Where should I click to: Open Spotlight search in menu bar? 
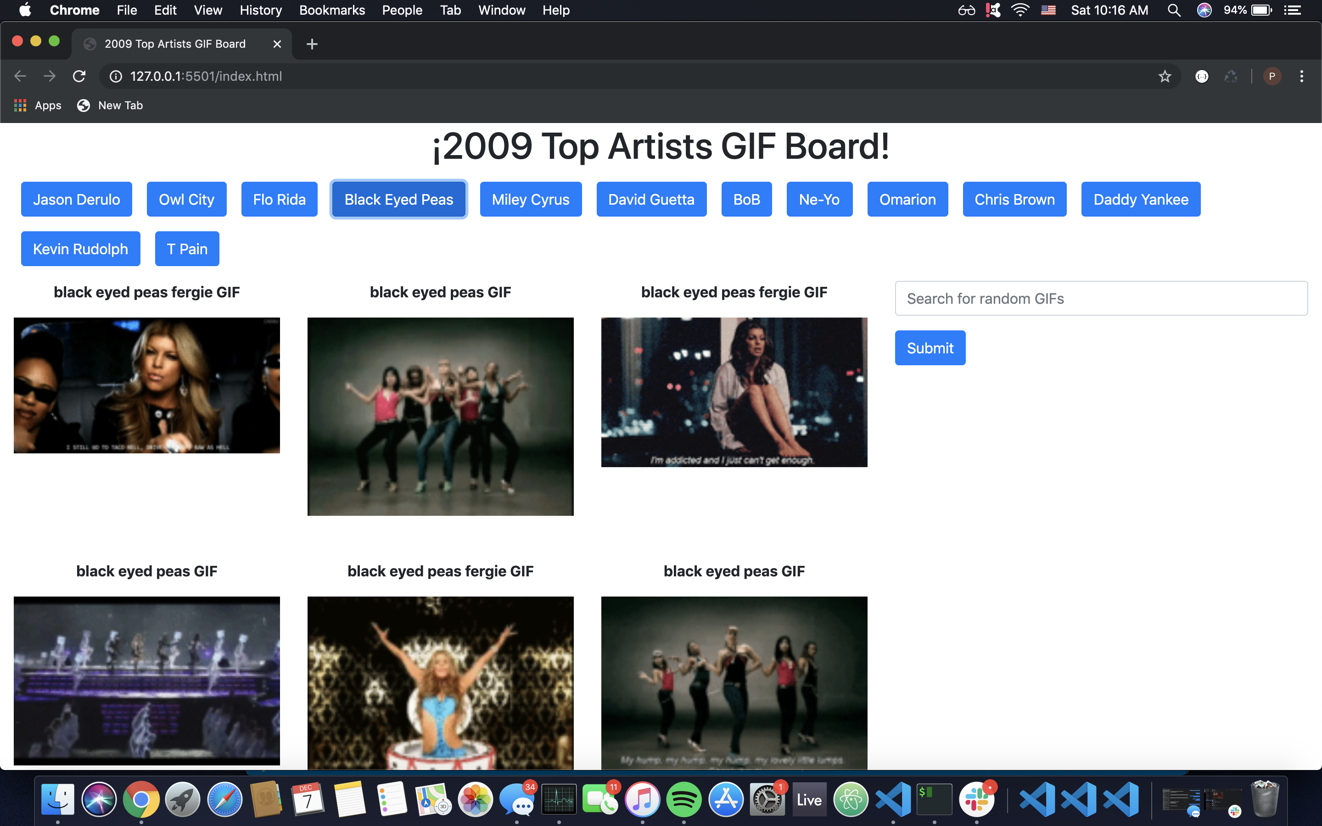click(1174, 10)
